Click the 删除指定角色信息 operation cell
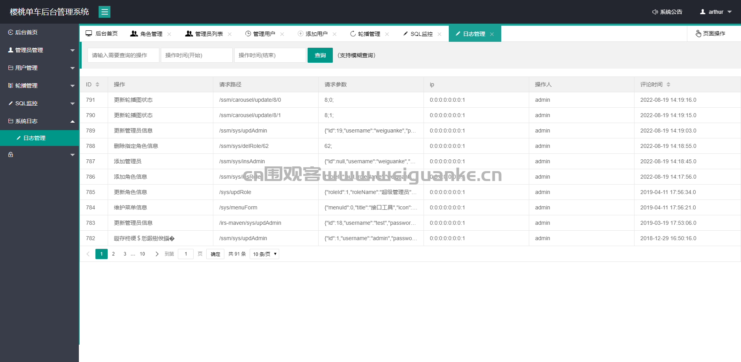This screenshot has width=741, height=362. pos(161,146)
